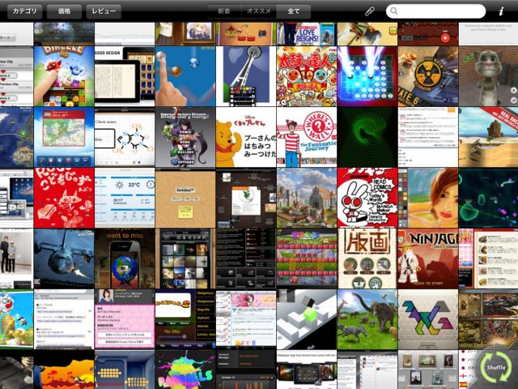This screenshot has width=518, height=389.
Task: Open the LOVE REIGNS app thumbnail
Action: [307, 34]
